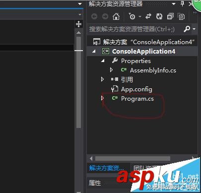The image size is (201, 193).
Task: Collapse the ConsoleApplication4 project node
Action: pos(94,51)
